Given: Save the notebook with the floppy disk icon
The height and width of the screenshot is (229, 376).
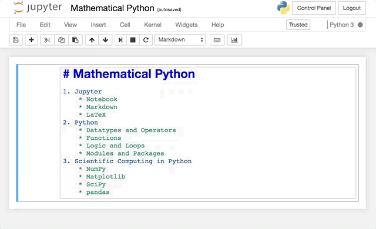Looking at the screenshot, I should coord(16,40).
